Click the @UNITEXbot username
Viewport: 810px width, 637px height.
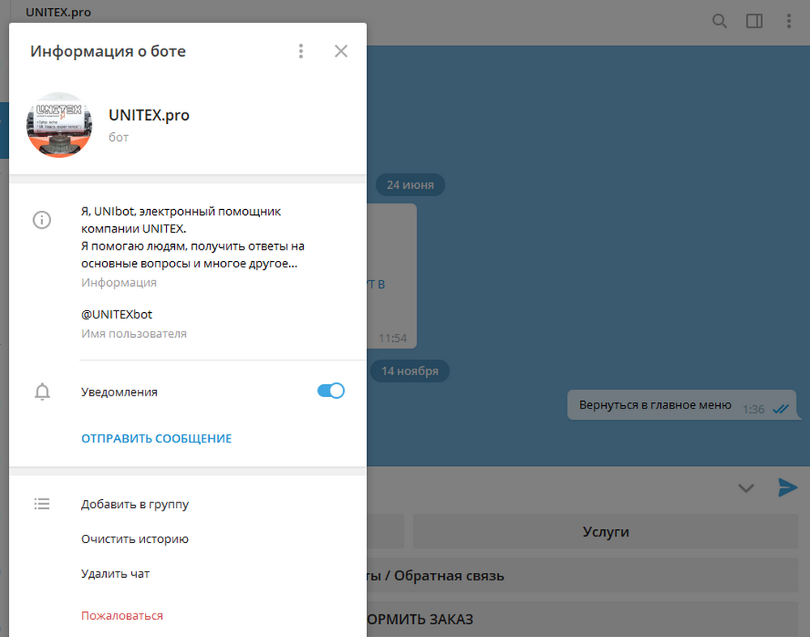pyautogui.click(x=117, y=314)
